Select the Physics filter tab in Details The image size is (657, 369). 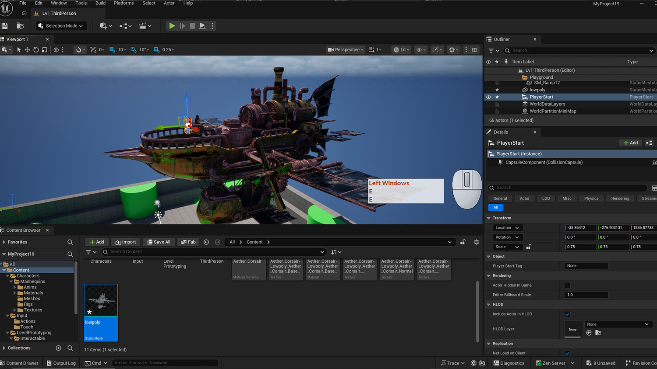(591, 198)
